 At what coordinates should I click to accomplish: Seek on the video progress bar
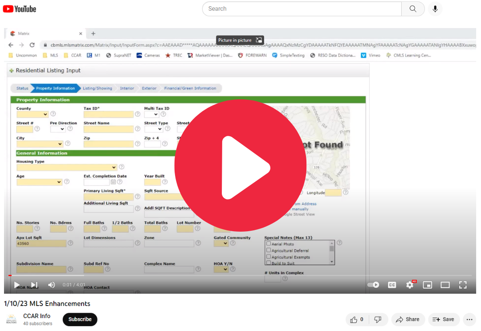(240, 275)
